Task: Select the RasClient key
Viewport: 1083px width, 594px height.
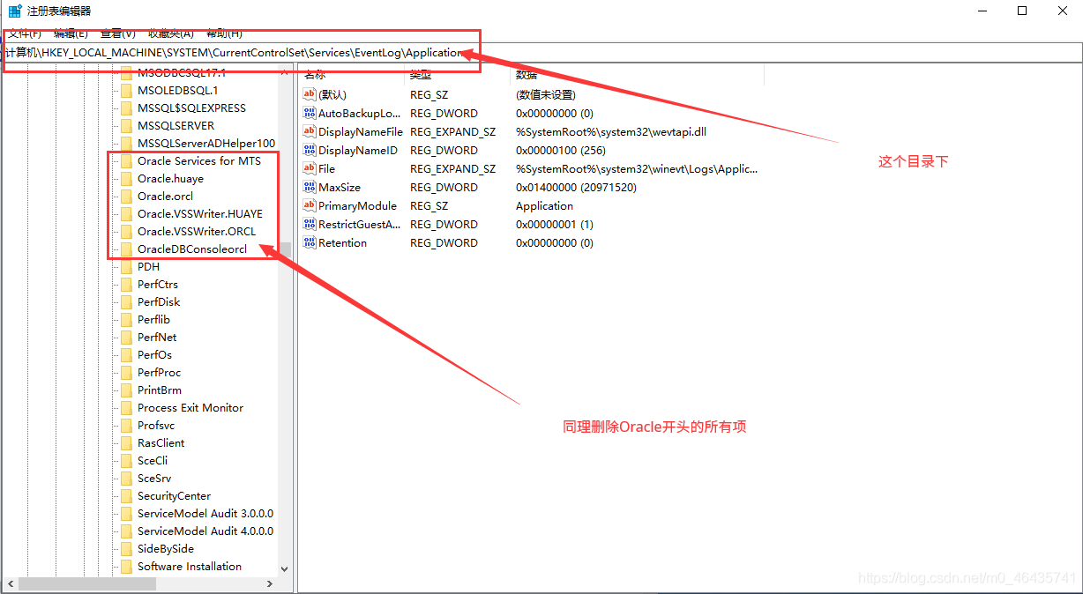Action: pyautogui.click(x=161, y=442)
